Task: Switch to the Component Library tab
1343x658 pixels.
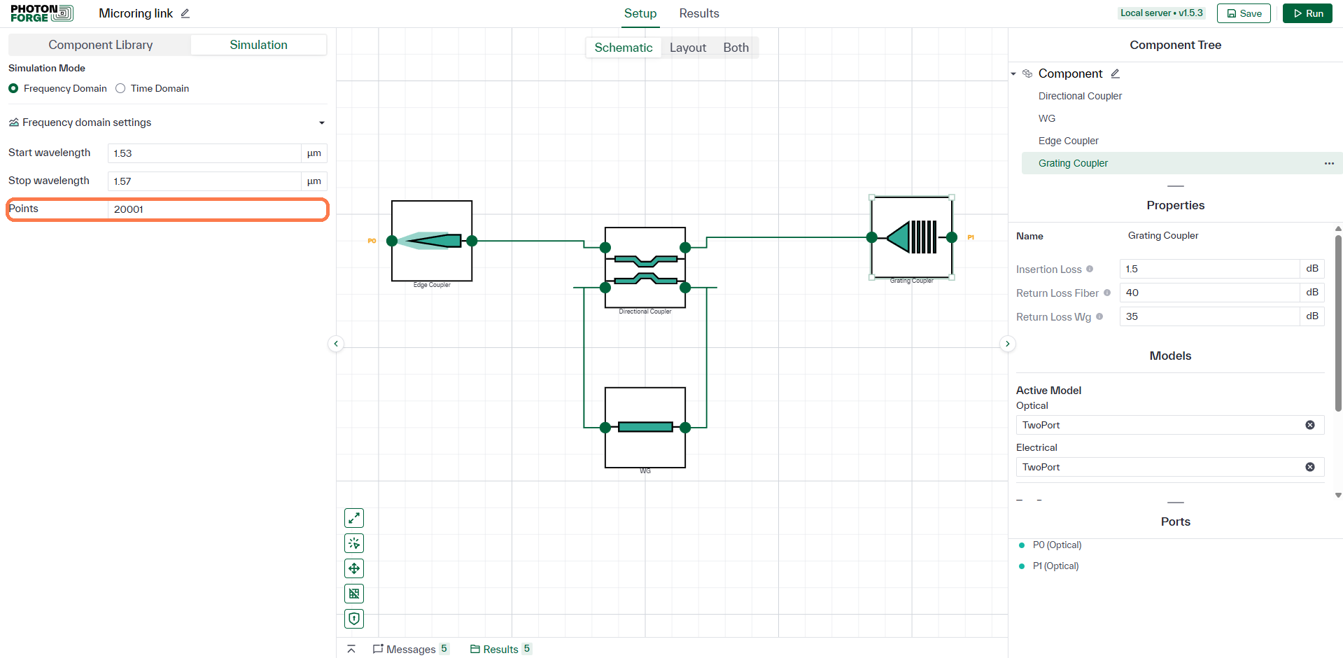Action: tap(100, 45)
